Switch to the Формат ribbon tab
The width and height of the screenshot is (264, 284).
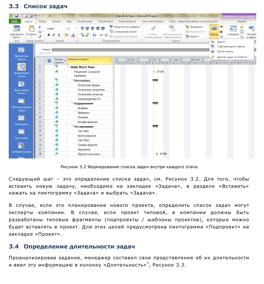pyautogui.click(x=242, y=22)
